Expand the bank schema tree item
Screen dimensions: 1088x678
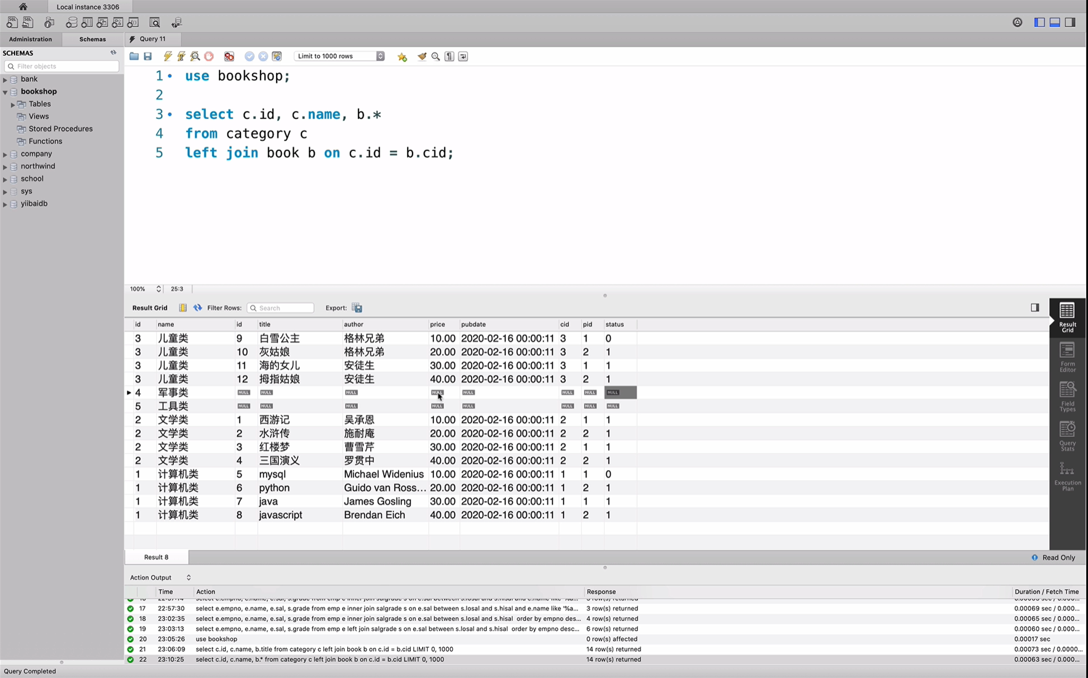[6, 78]
